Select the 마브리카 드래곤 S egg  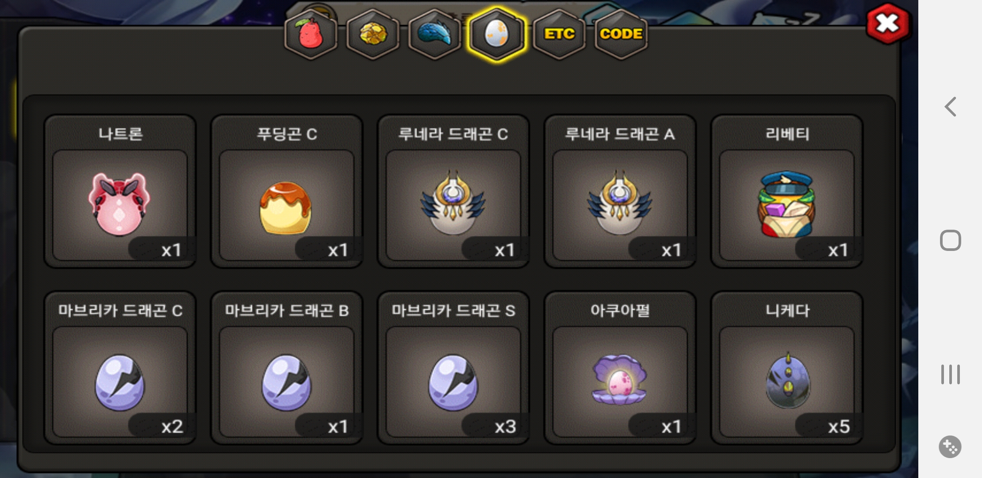(x=453, y=368)
